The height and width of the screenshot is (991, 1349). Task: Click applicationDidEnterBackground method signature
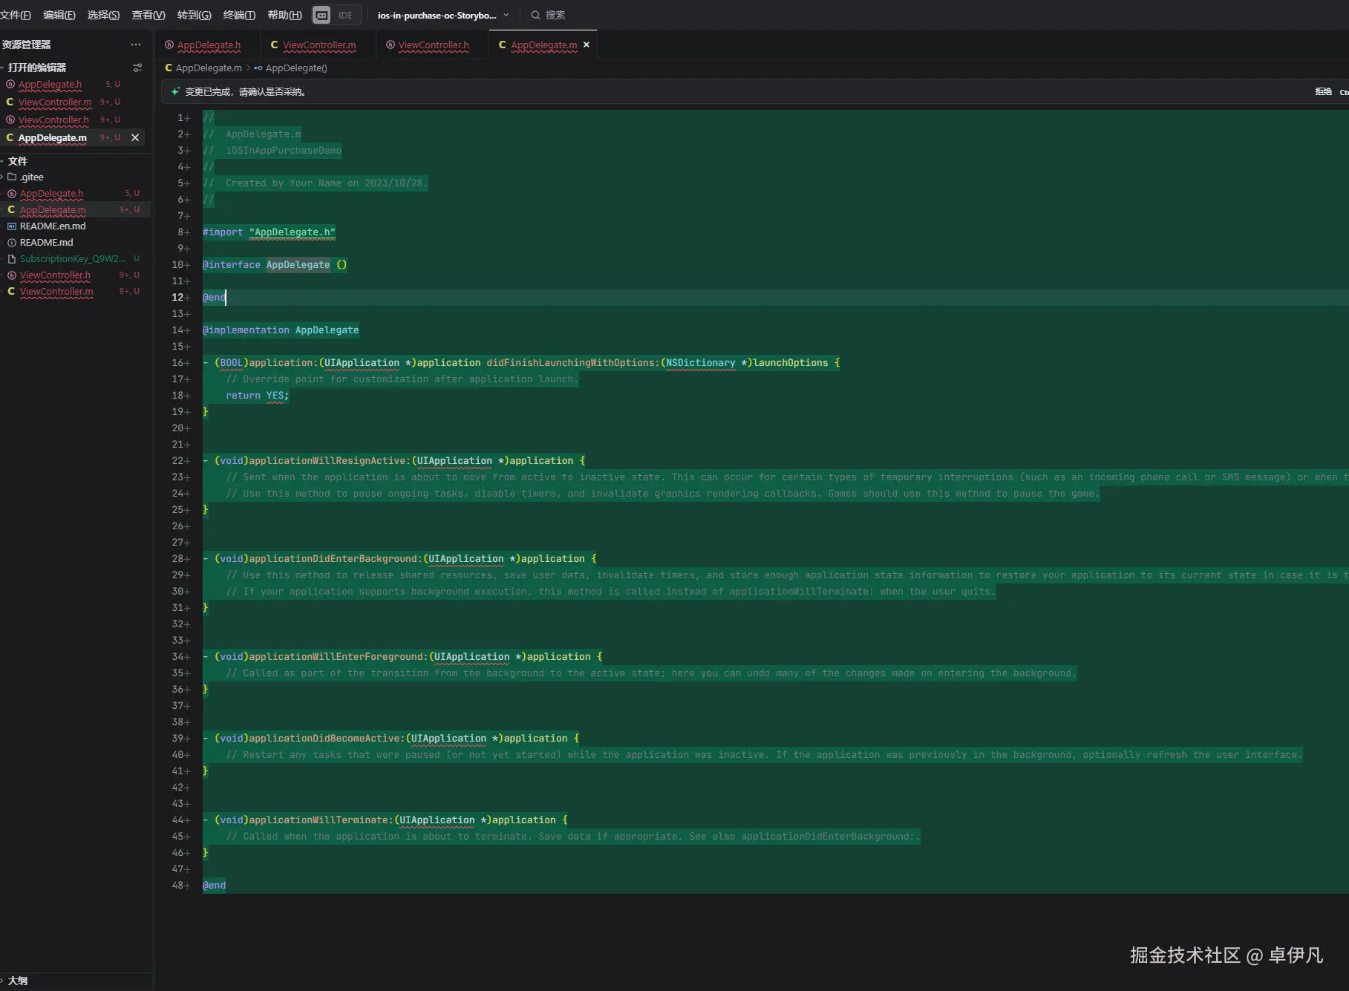coord(400,559)
